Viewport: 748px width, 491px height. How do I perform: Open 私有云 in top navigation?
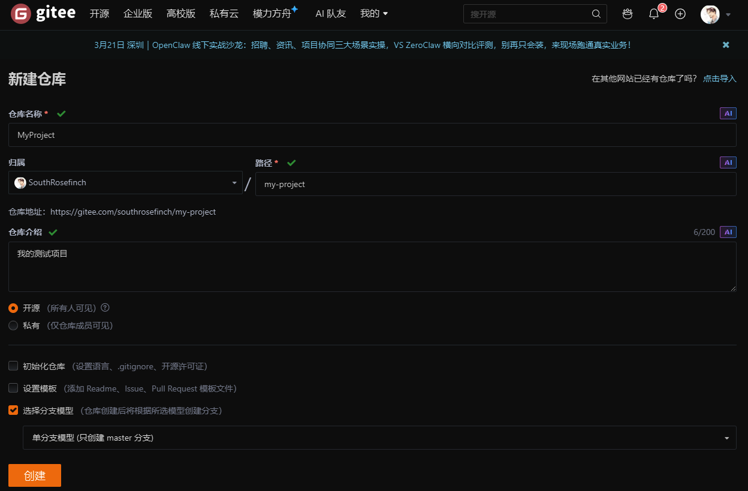tap(224, 14)
